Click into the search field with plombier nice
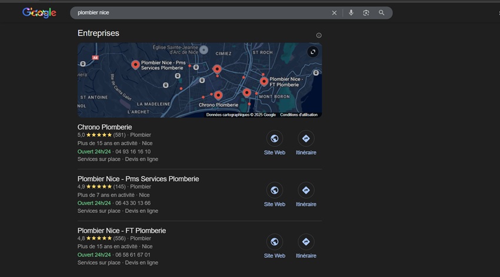500x277 pixels. pyautogui.click(x=200, y=12)
